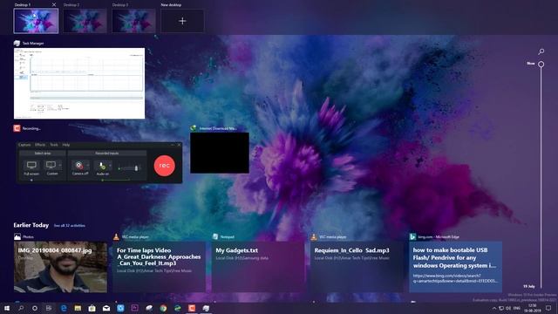The image size is (558, 314).
Task: Click system tray clock and date
Action: (533, 308)
